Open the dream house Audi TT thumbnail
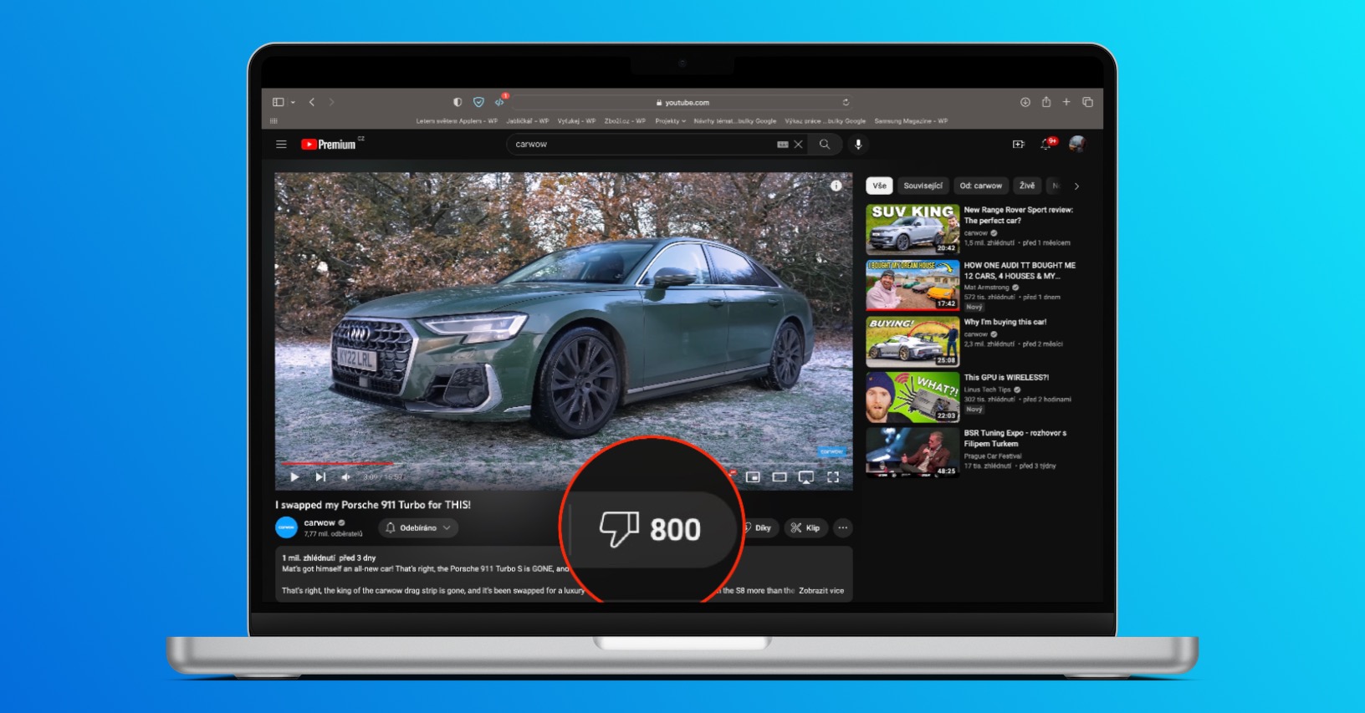1365x713 pixels. pos(913,285)
